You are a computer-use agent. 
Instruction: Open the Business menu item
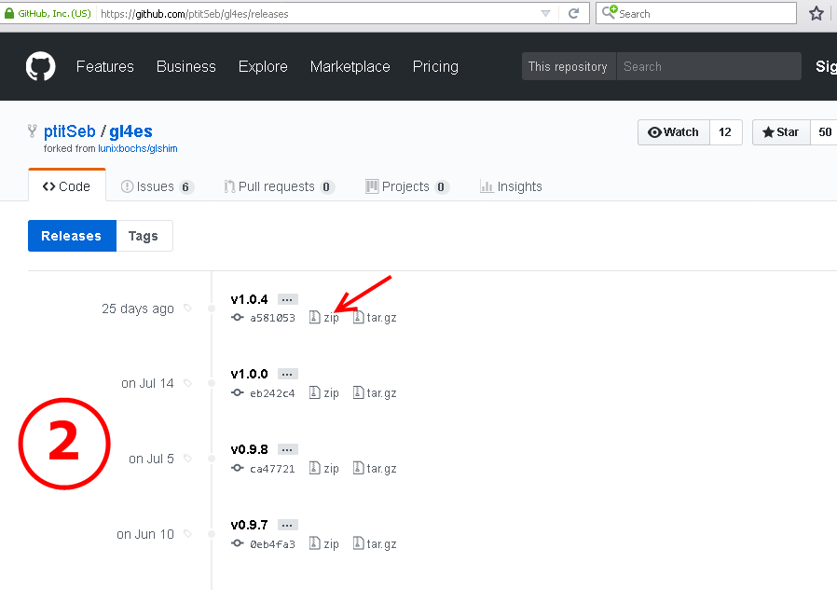(186, 66)
